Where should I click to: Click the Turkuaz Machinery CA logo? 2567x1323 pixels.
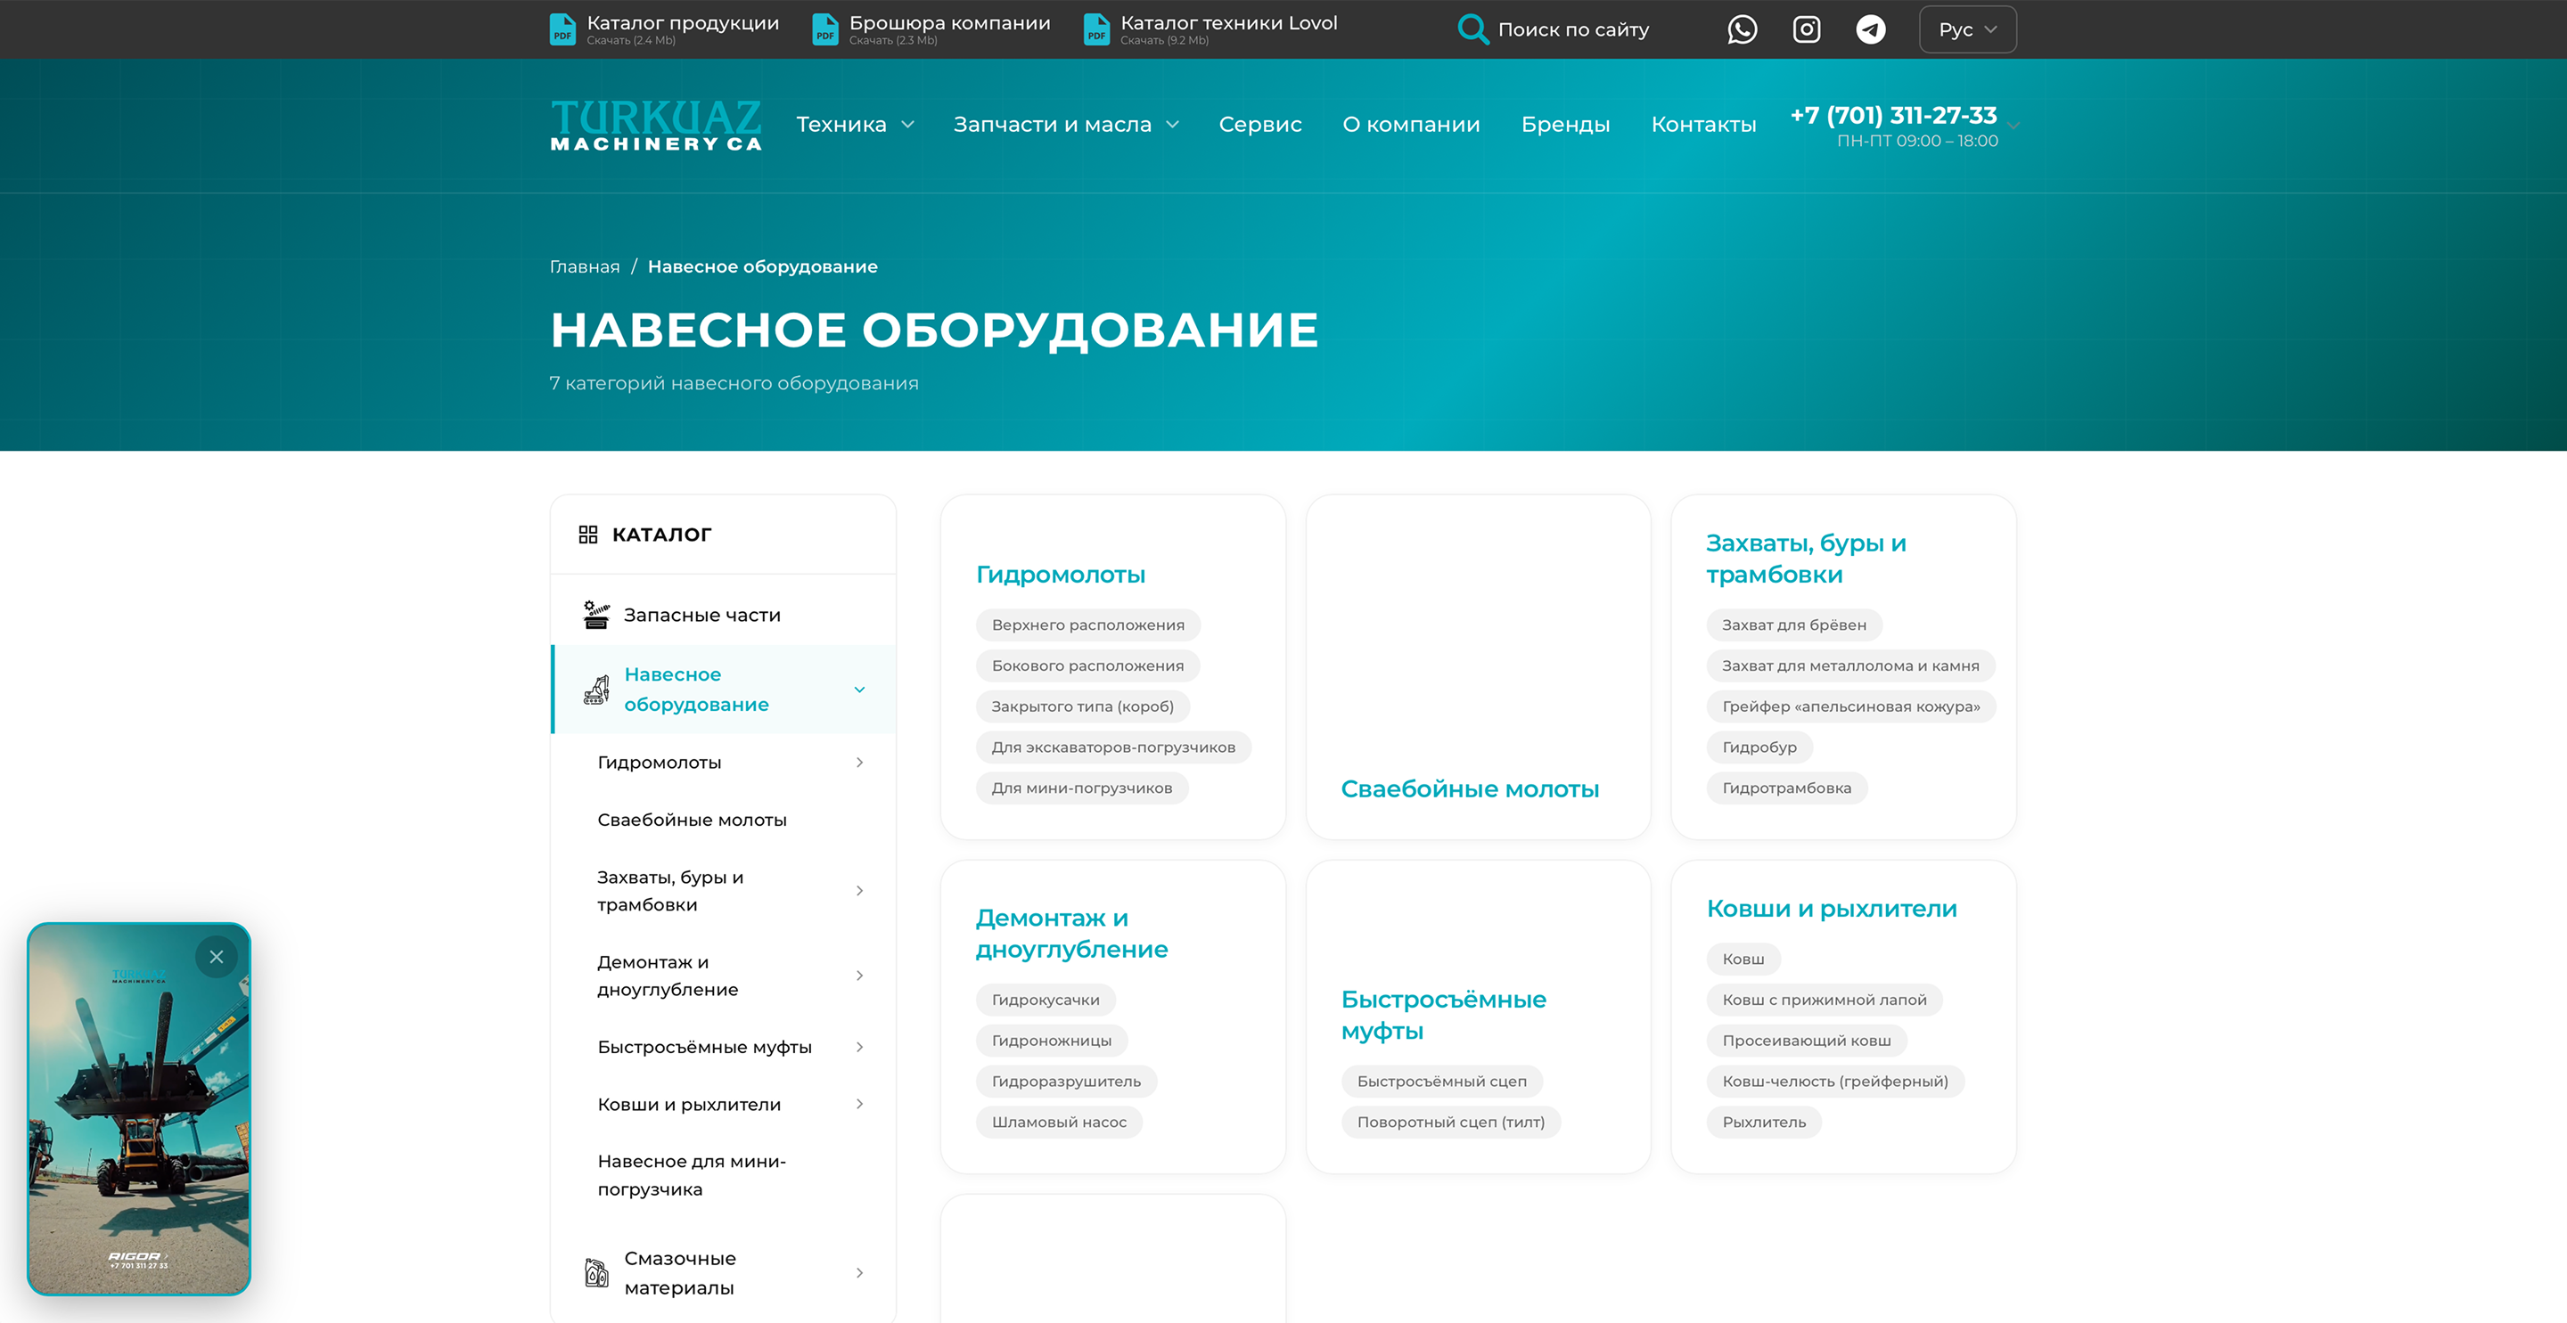coord(656,125)
